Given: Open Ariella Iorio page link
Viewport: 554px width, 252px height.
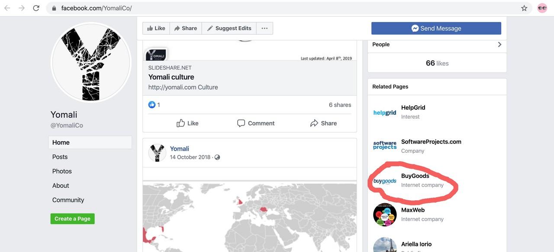Looking at the screenshot, I should coord(416,244).
